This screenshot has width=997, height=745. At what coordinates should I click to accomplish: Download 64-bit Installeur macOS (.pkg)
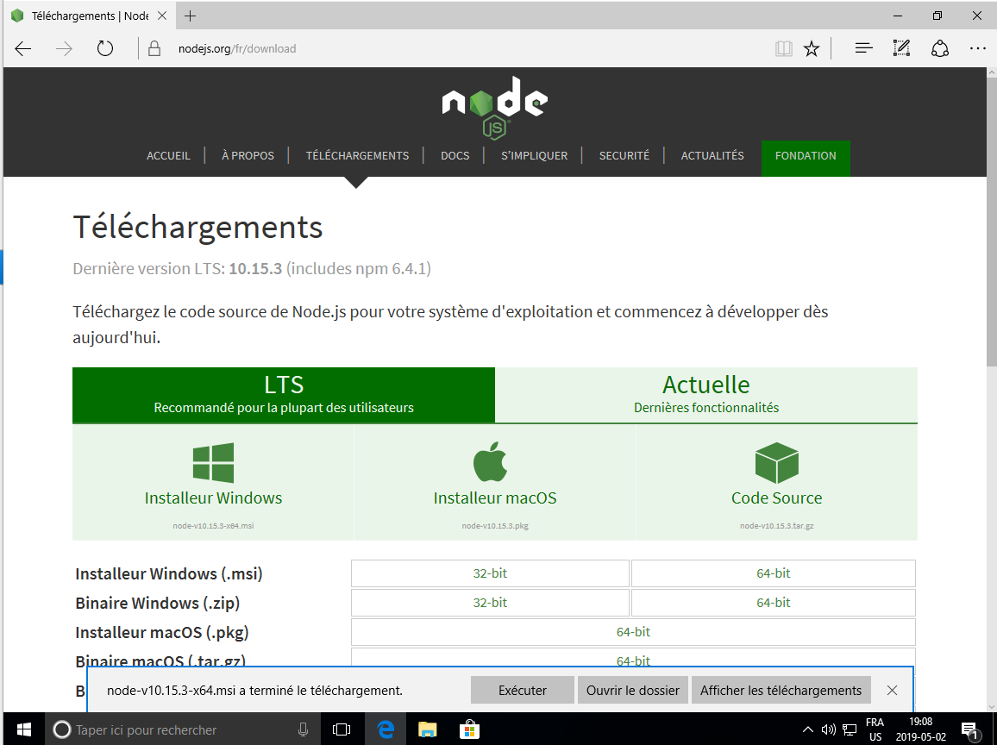point(633,632)
